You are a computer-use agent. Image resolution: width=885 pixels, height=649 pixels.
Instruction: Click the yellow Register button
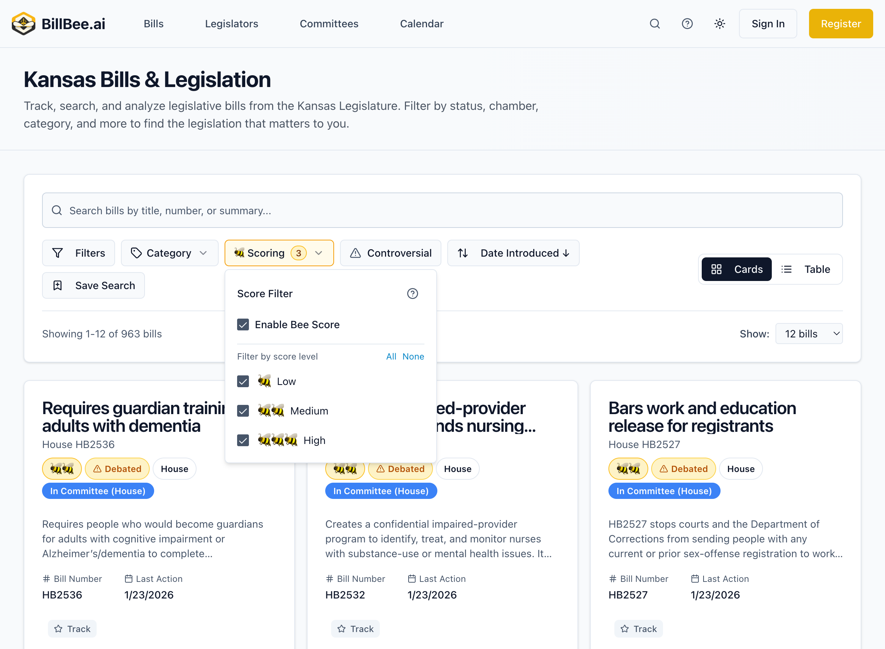click(x=840, y=24)
